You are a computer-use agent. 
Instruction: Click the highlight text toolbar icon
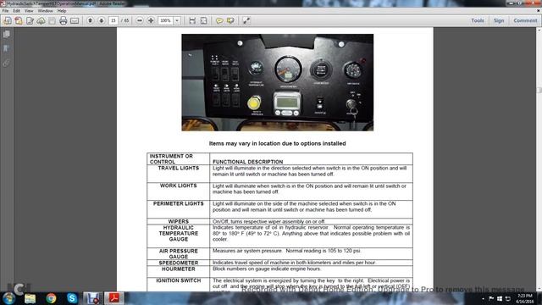tap(230, 20)
